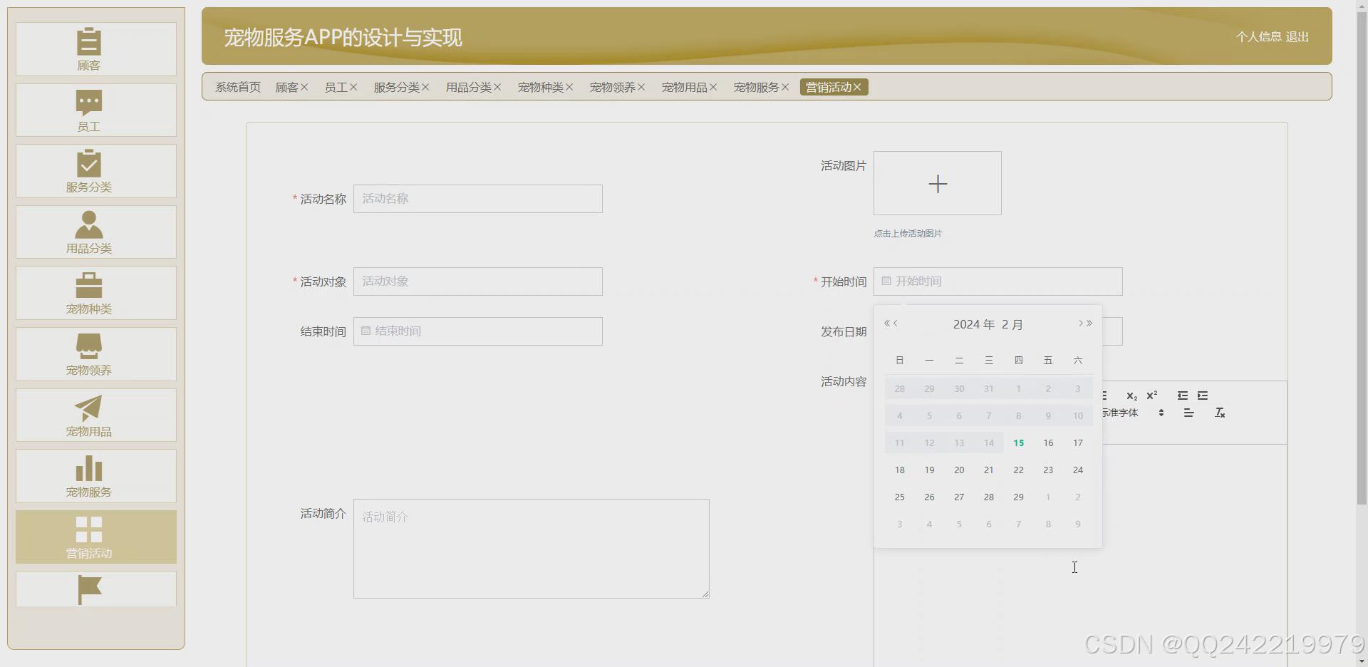The height and width of the screenshot is (667, 1368).
Task: Decrease indent in editor toolbar
Action: click(1183, 395)
